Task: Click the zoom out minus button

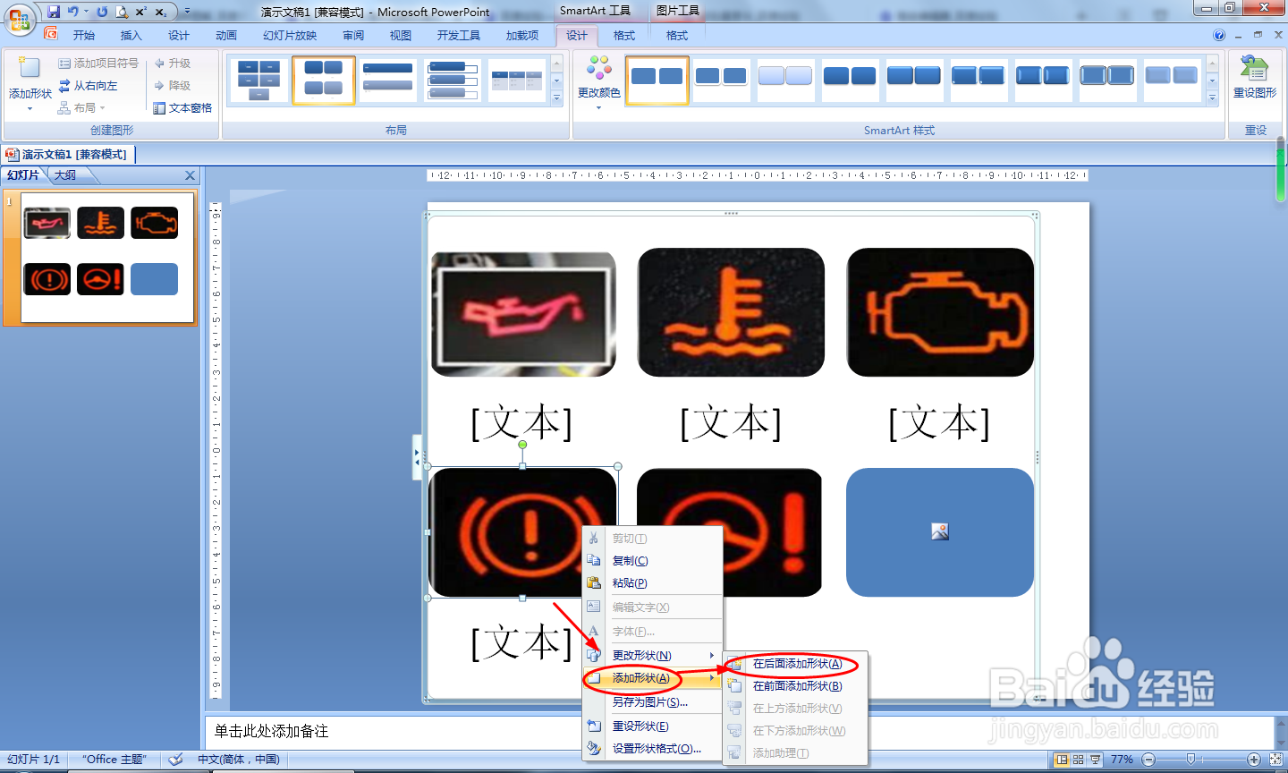Action: tap(1148, 760)
